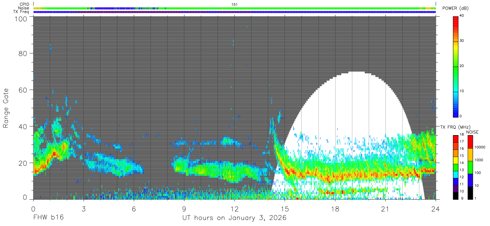Click the x-axis hour tick 12

tap(235, 208)
